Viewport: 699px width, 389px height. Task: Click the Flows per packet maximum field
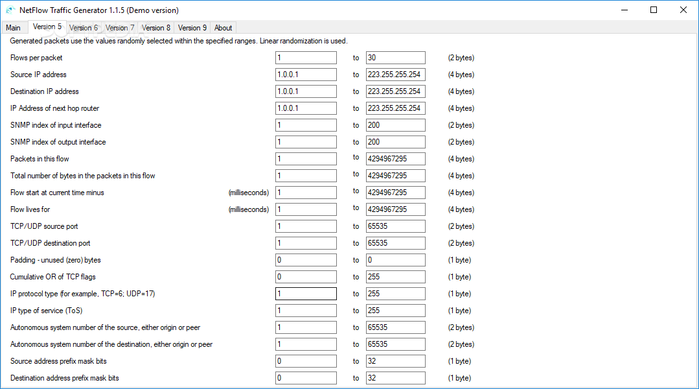tap(395, 58)
